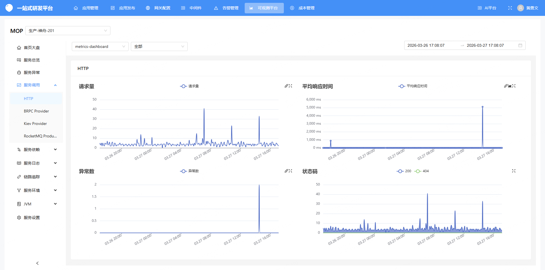Expand the 状态码 chart to fullscreen
Screen dimensions: 545x270
[513, 171]
